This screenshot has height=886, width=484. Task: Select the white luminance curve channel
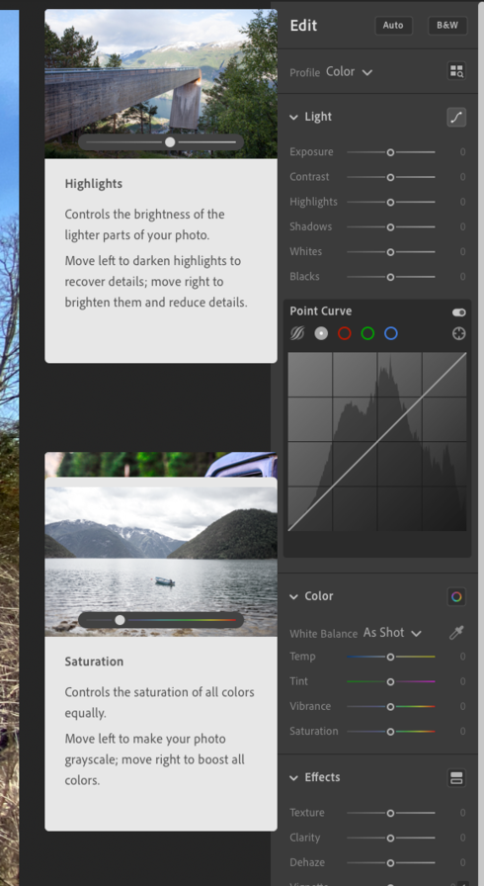pyautogui.click(x=321, y=333)
